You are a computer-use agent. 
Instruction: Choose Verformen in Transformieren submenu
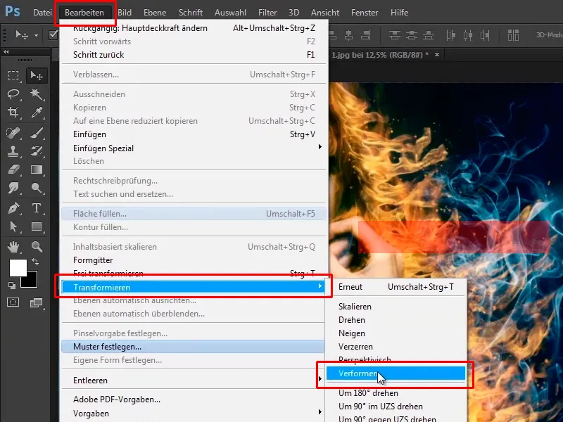(x=396, y=373)
